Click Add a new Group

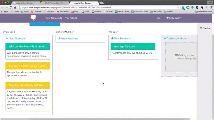pyautogui.click(x=176, y=38)
